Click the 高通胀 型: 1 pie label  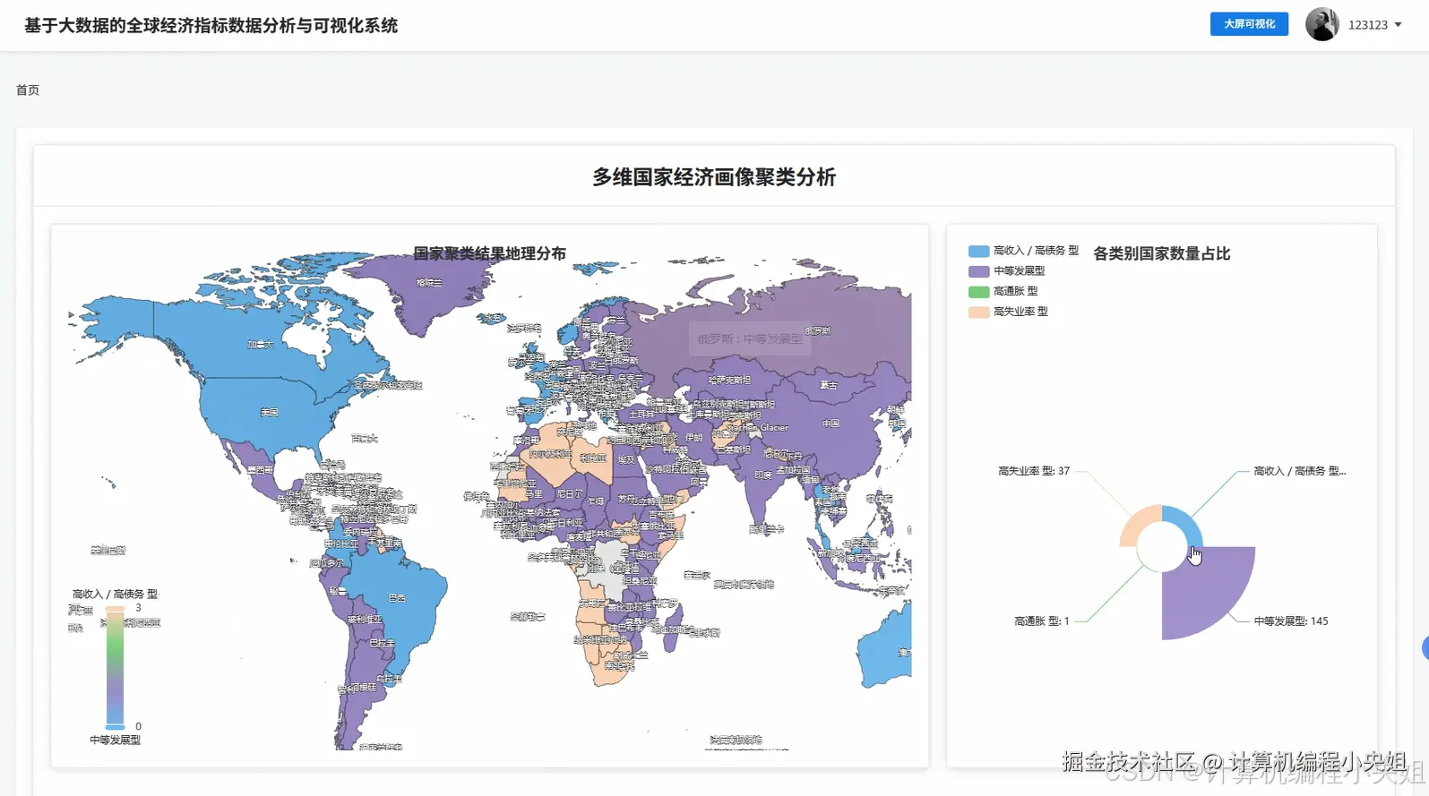pos(1041,621)
